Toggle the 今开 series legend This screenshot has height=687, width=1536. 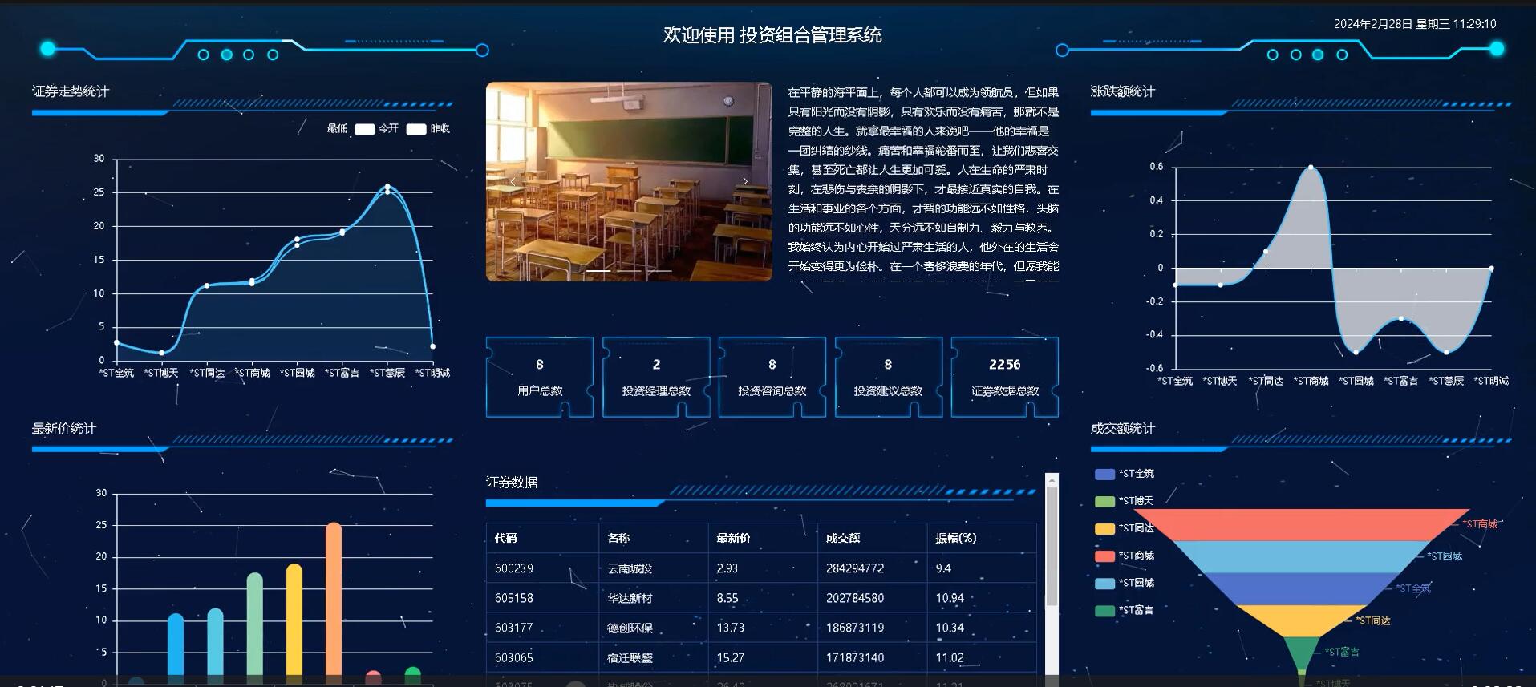coord(377,129)
